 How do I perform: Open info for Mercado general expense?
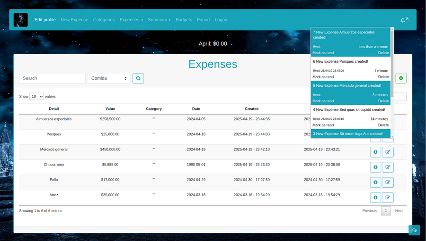click(375, 152)
